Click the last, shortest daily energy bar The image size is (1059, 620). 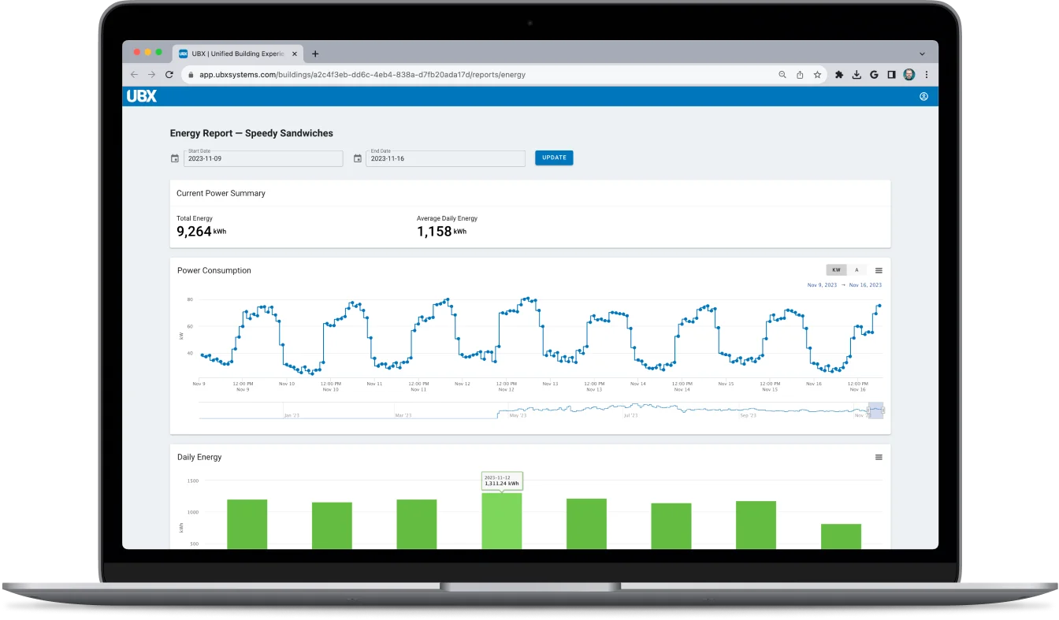[x=841, y=536]
